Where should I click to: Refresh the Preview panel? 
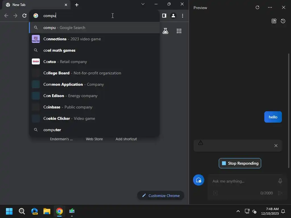coord(257,7)
